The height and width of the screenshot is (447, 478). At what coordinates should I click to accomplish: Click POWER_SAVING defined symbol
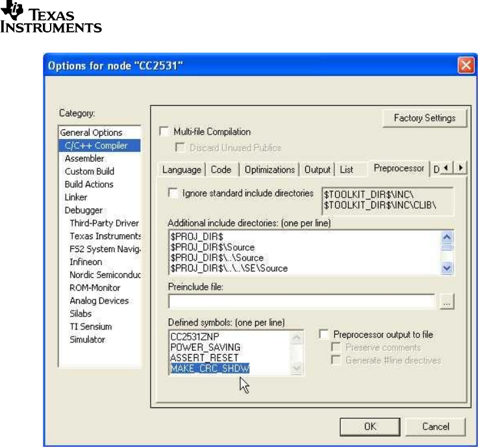coord(205,348)
